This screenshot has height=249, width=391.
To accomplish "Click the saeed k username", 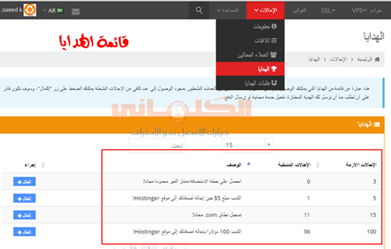I will point(11,10).
